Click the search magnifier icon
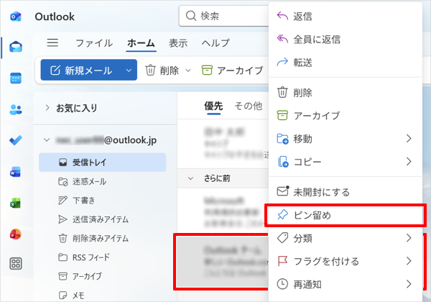Image resolution: width=431 pixels, height=302 pixels. click(x=191, y=16)
